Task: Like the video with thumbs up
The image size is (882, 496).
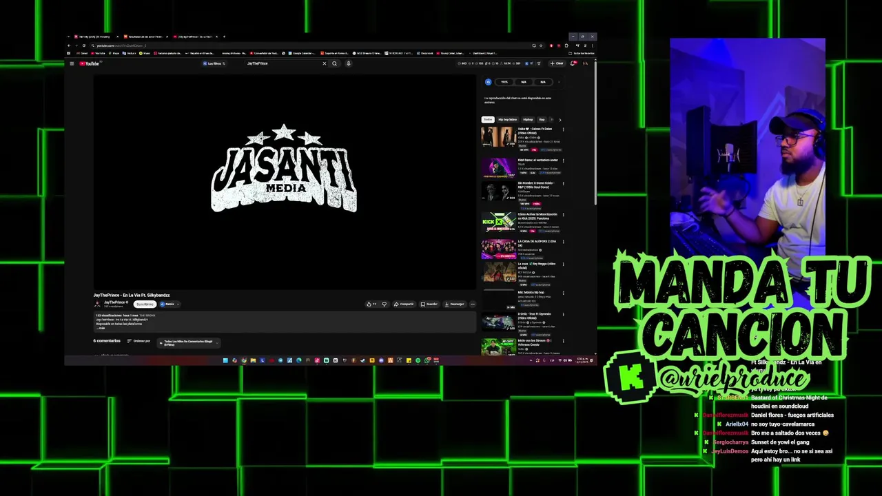Action: point(372,304)
